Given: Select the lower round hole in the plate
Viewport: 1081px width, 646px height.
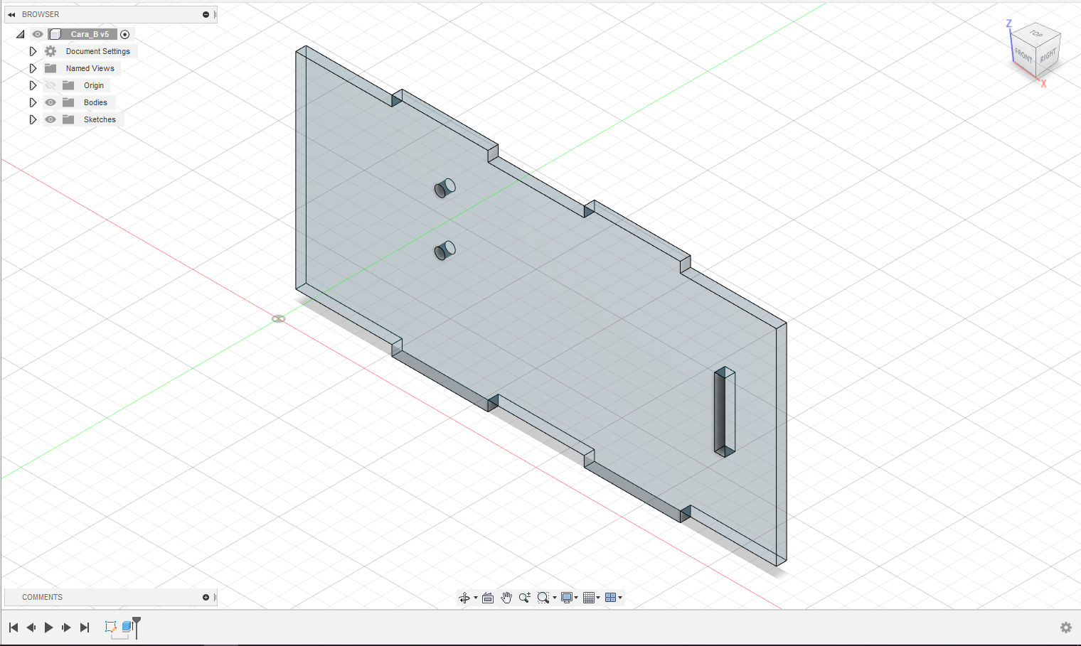Looking at the screenshot, I should coord(445,250).
